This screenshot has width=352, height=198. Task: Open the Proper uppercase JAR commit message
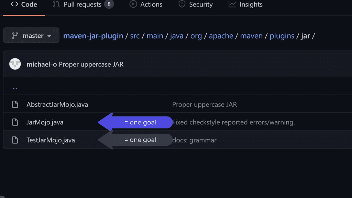click(91, 65)
